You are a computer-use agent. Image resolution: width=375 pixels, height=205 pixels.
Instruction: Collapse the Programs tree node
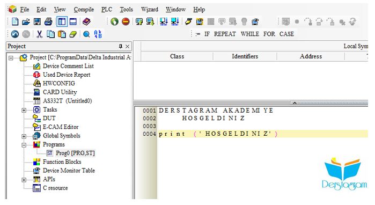[24, 145]
